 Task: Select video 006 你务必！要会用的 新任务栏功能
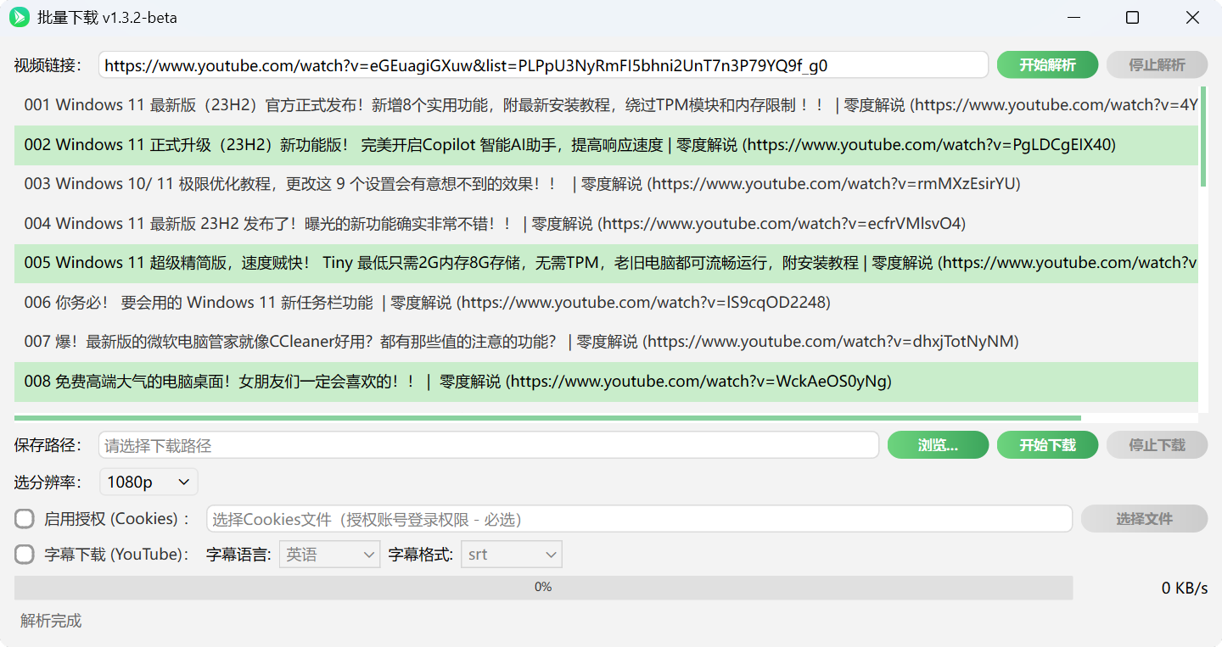click(606, 303)
